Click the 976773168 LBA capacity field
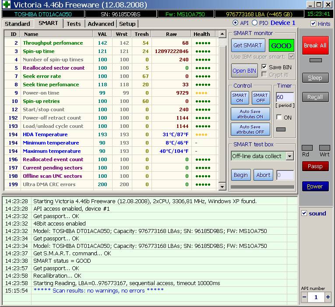Screen dimensions: 335x307 click(259, 14)
